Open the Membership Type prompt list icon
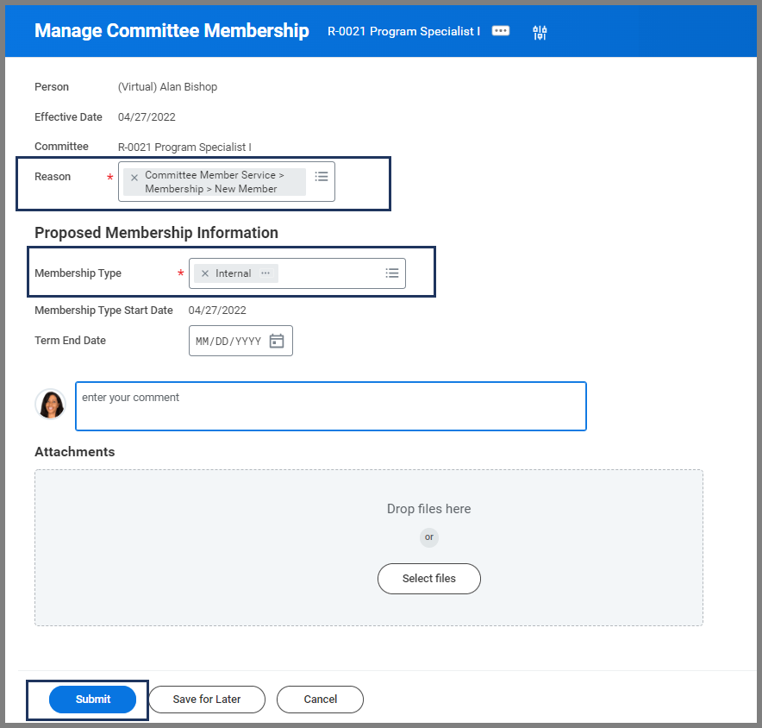Image resolution: width=762 pixels, height=728 pixels. point(392,273)
